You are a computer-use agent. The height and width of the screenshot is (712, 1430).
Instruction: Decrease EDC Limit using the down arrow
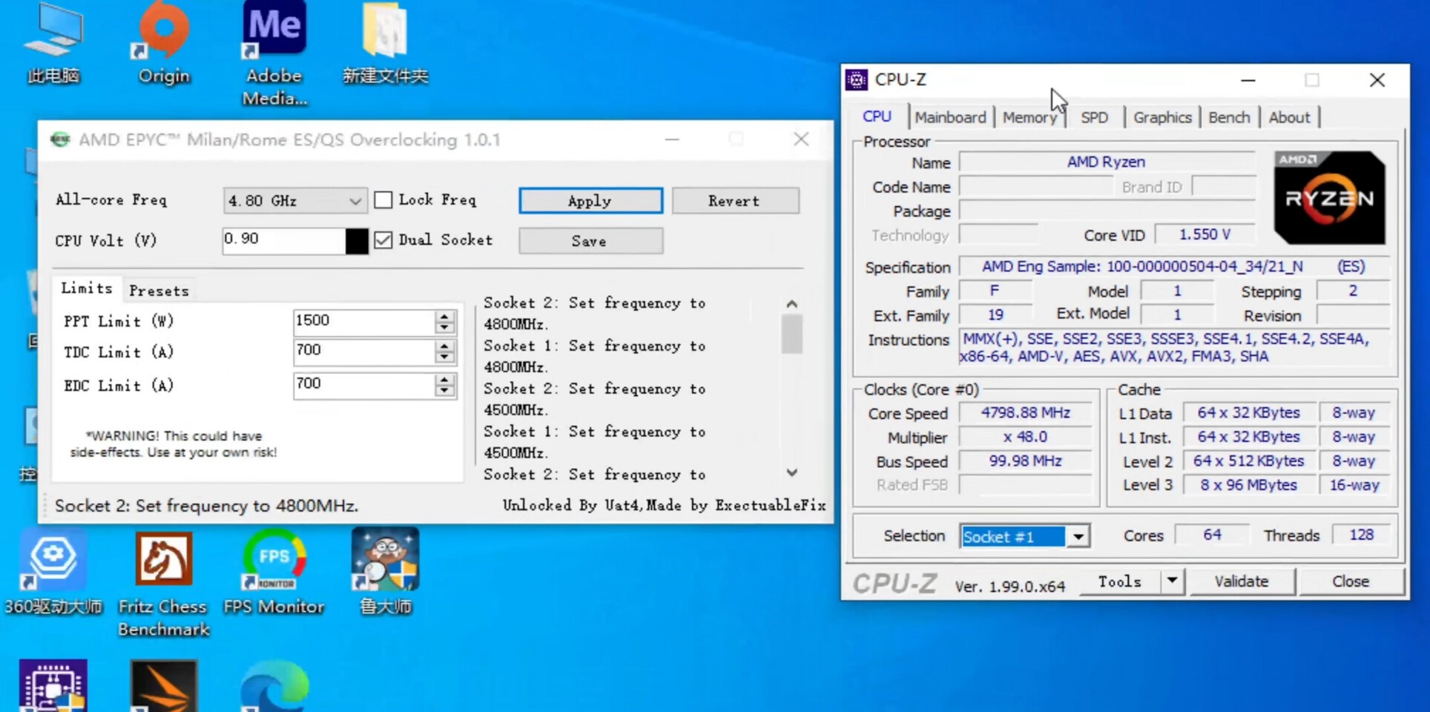(x=445, y=392)
